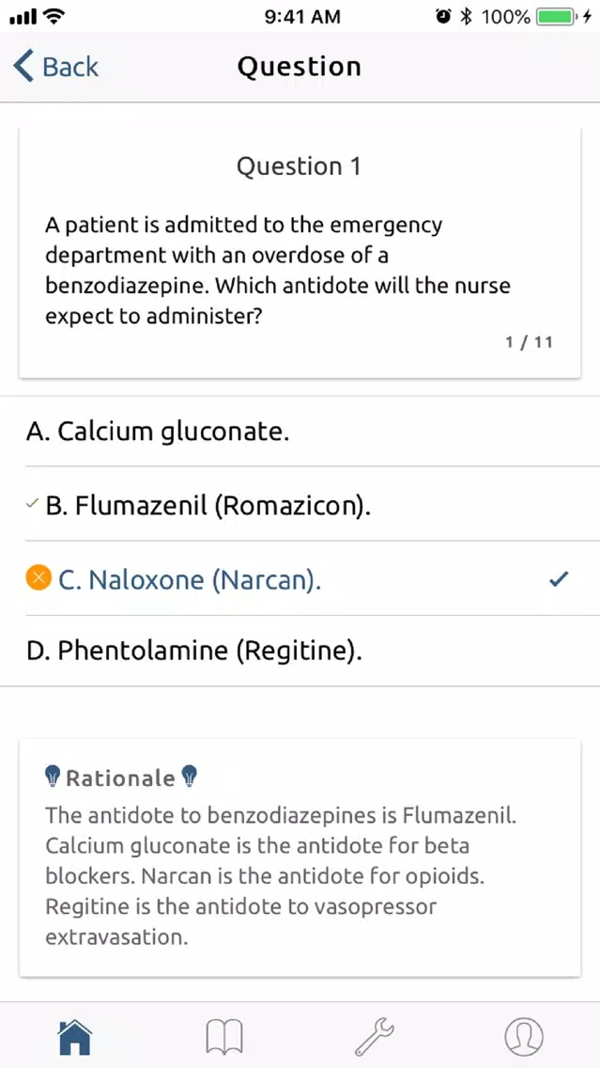The image size is (600, 1068).
Task: Tap the Question 1 card heading
Action: point(299,166)
